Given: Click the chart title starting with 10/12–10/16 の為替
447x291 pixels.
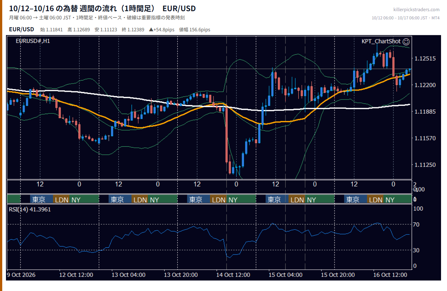Looking at the screenshot, I should [102, 9].
